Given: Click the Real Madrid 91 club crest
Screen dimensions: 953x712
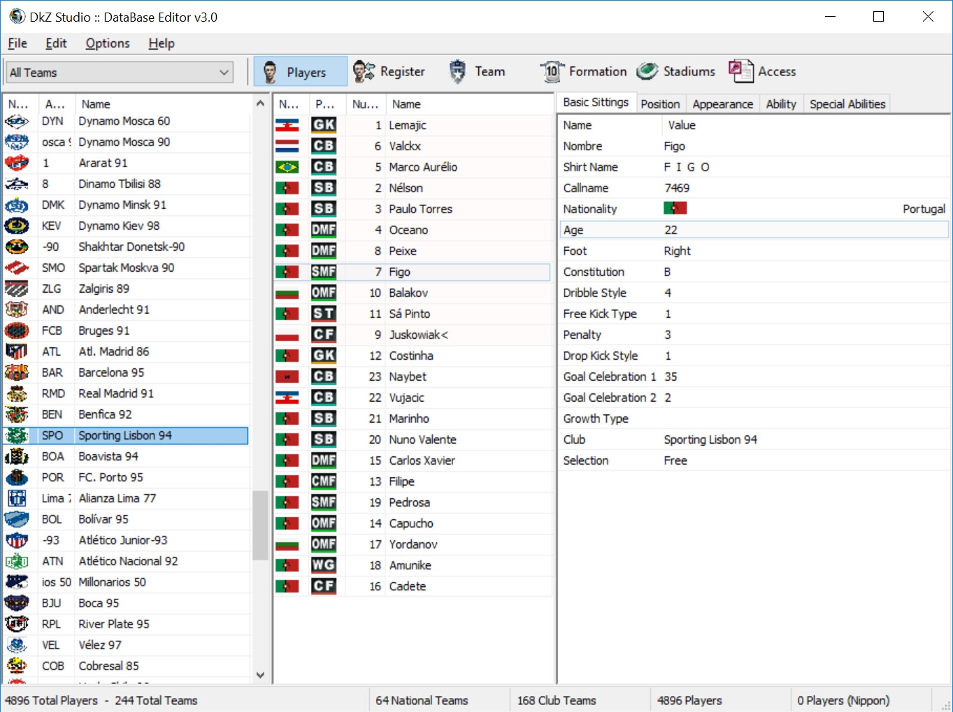Looking at the screenshot, I should pos(17,393).
